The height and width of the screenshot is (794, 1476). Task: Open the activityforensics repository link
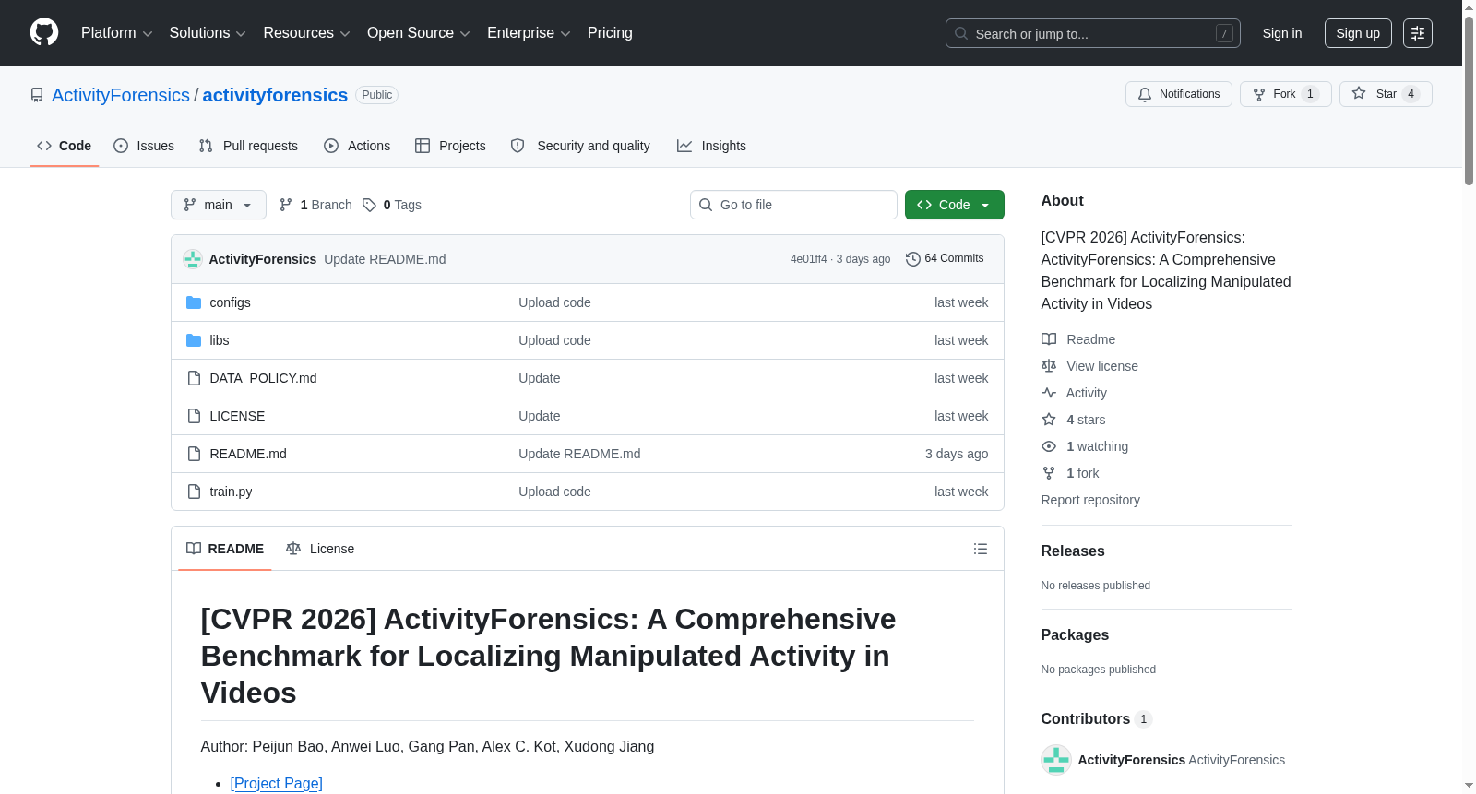(275, 95)
